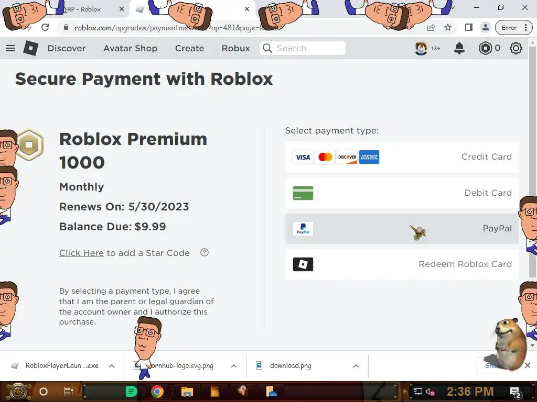Viewport: 537px width, 402px height.
Task: Close the downloads bar
Action: (x=528, y=365)
